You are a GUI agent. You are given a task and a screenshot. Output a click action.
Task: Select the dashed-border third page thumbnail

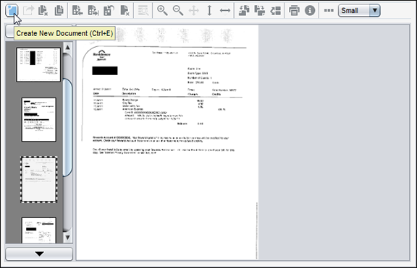point(39,180)
